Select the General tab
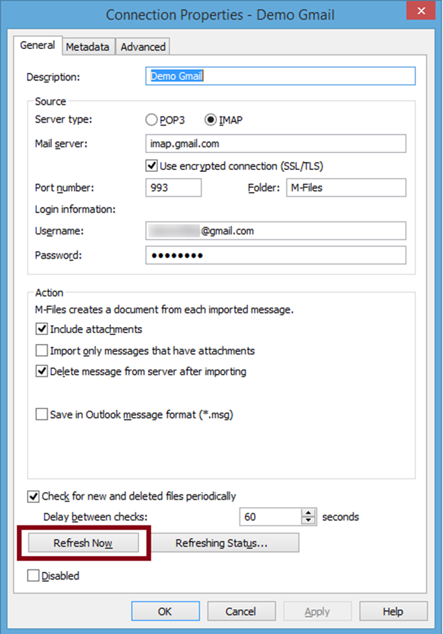Screen dimensions: 443x634 [x=38, y=46]
